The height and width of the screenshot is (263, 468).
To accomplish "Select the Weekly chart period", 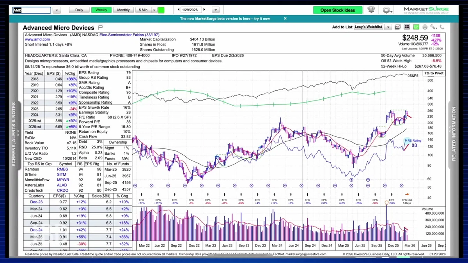I will [101, 10].
